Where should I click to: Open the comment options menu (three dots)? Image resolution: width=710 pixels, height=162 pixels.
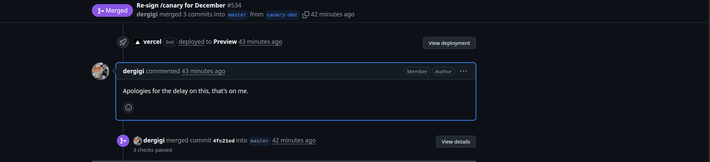click(x=464, y=71)
